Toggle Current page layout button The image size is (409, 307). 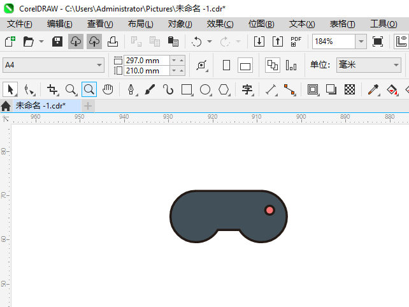[x=291, y=65]
